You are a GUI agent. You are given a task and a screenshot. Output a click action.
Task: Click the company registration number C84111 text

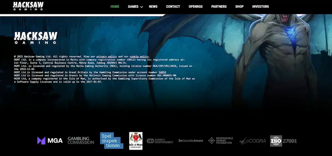tap(131, 60)
